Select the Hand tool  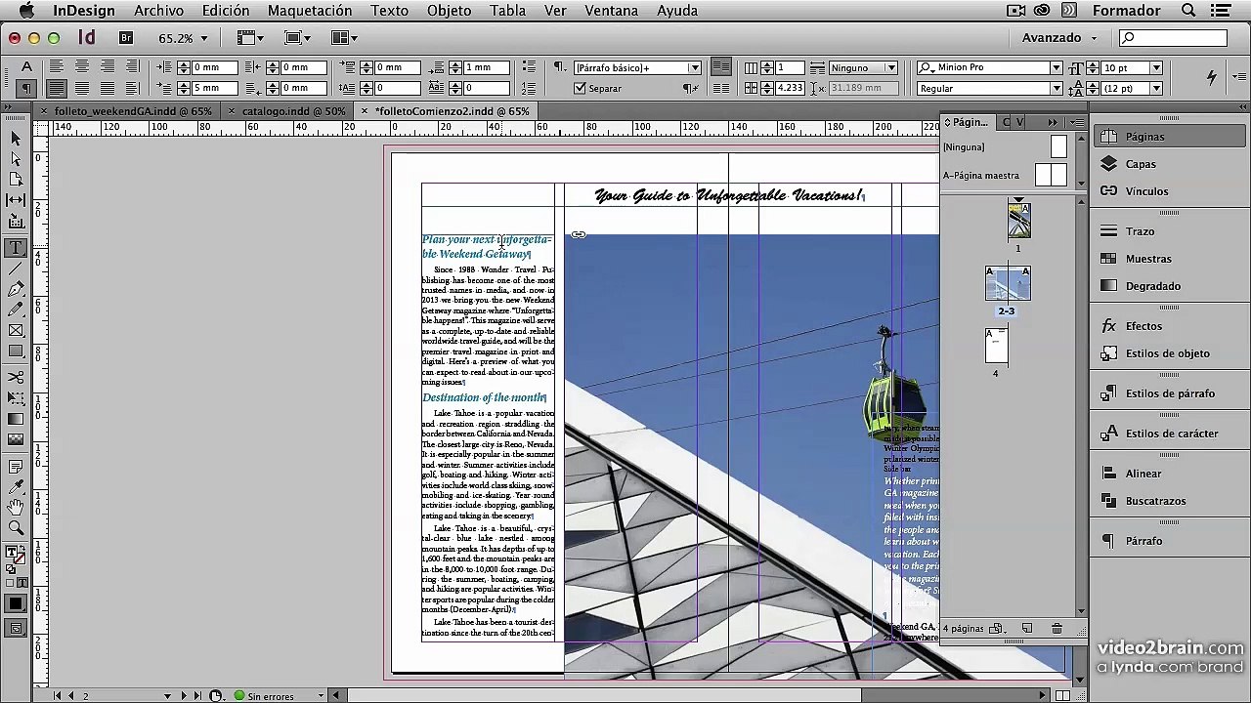pyautogui.click(x=16, y=507)
